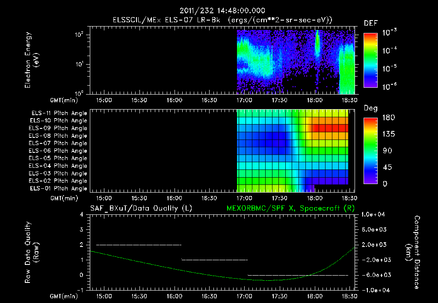The width and height of the screenshot is (438, 303).
Task: Click the Electron Energy (eV) axis label
Action: coord(32,60)
